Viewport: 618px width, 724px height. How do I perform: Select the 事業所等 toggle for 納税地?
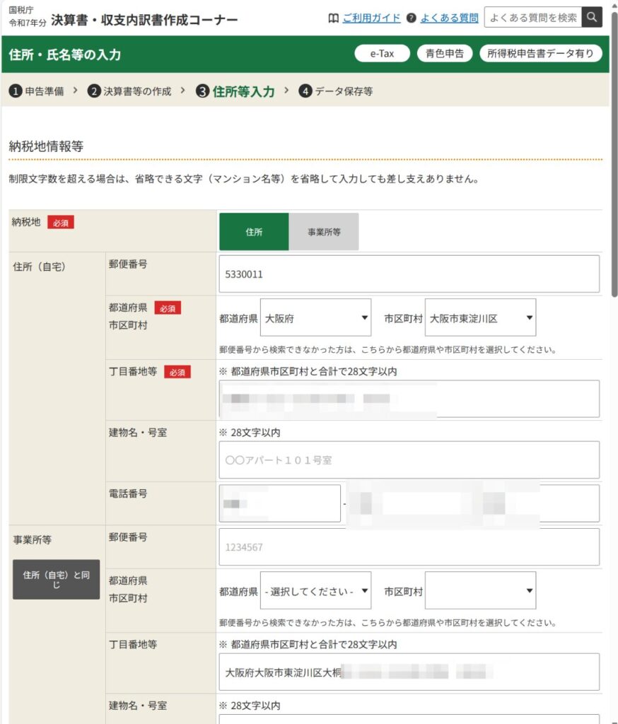324,232
